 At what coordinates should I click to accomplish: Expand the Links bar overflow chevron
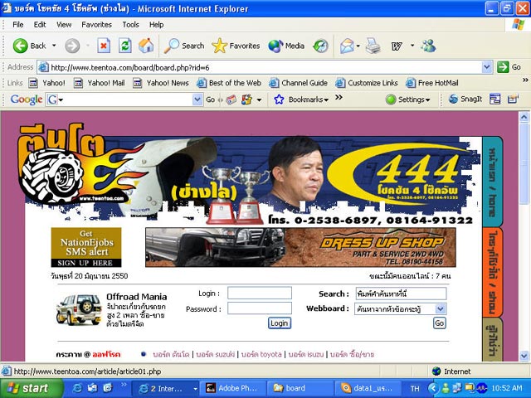[525, 80]
